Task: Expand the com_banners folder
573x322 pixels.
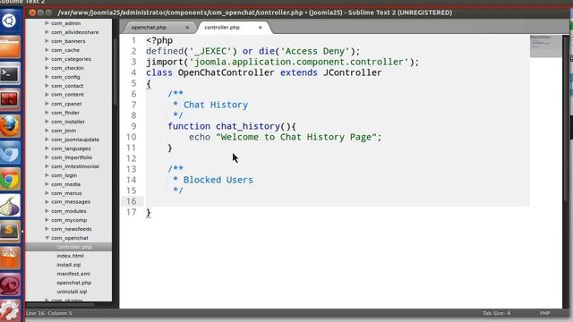Action: point(47,41)
